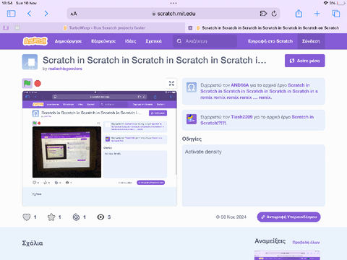
Task: Open the original remix project link
Action: pos(260,91)
